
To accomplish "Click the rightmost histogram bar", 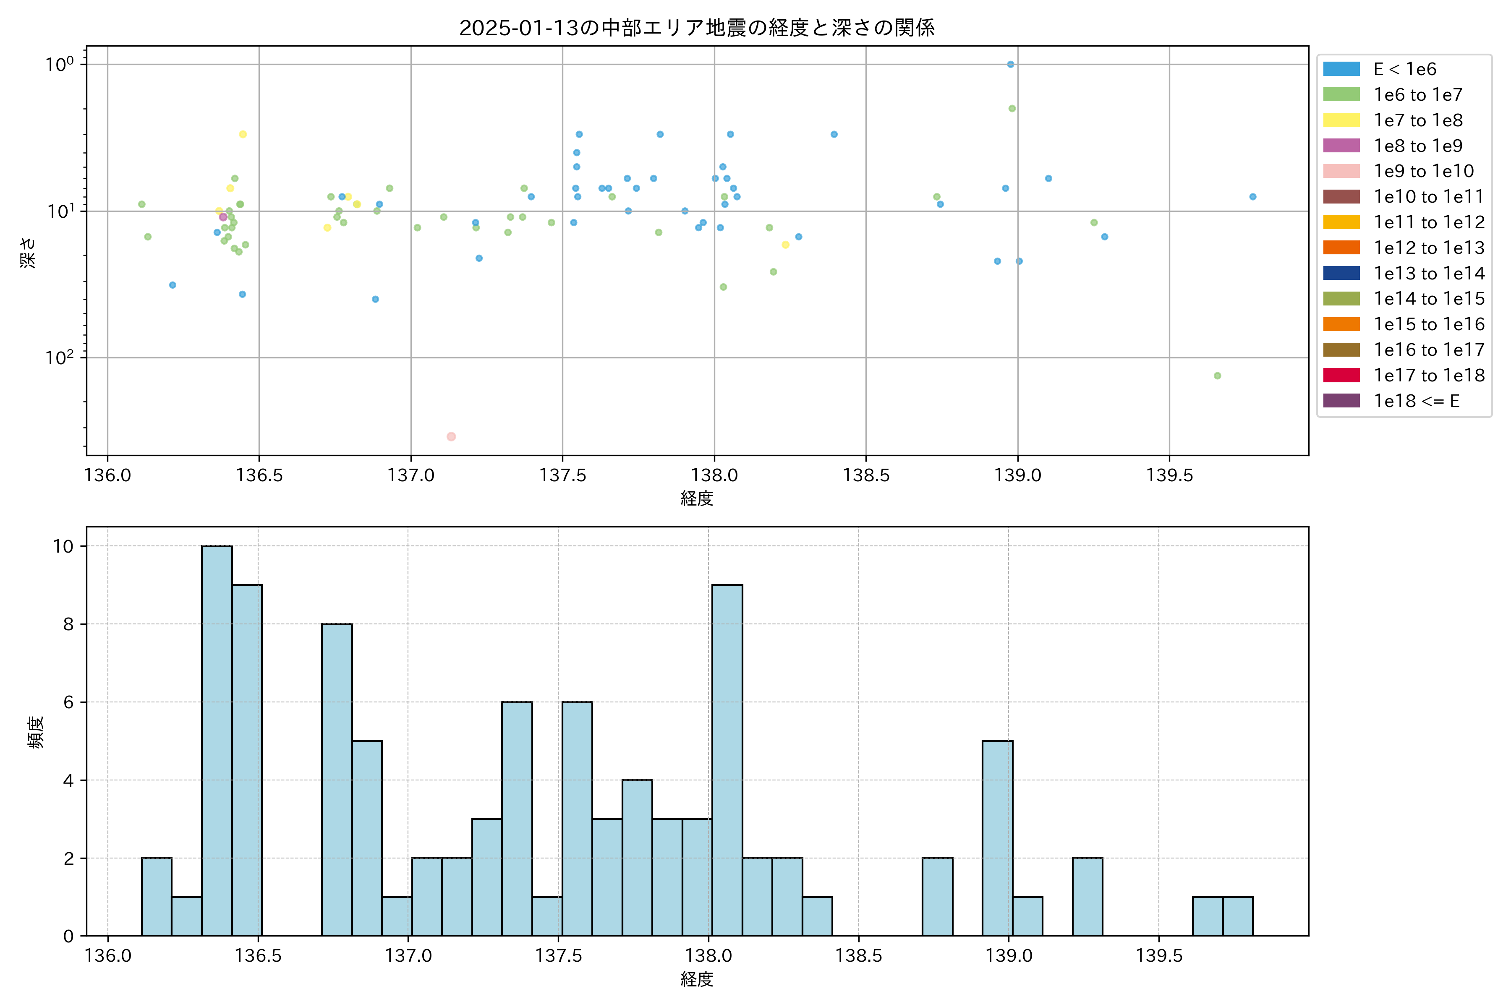I will tap(1237, 916).
